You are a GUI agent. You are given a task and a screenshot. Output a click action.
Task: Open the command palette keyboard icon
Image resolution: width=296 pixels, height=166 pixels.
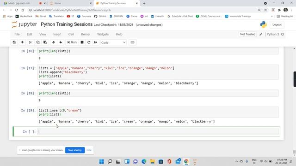tap(133, 42)
